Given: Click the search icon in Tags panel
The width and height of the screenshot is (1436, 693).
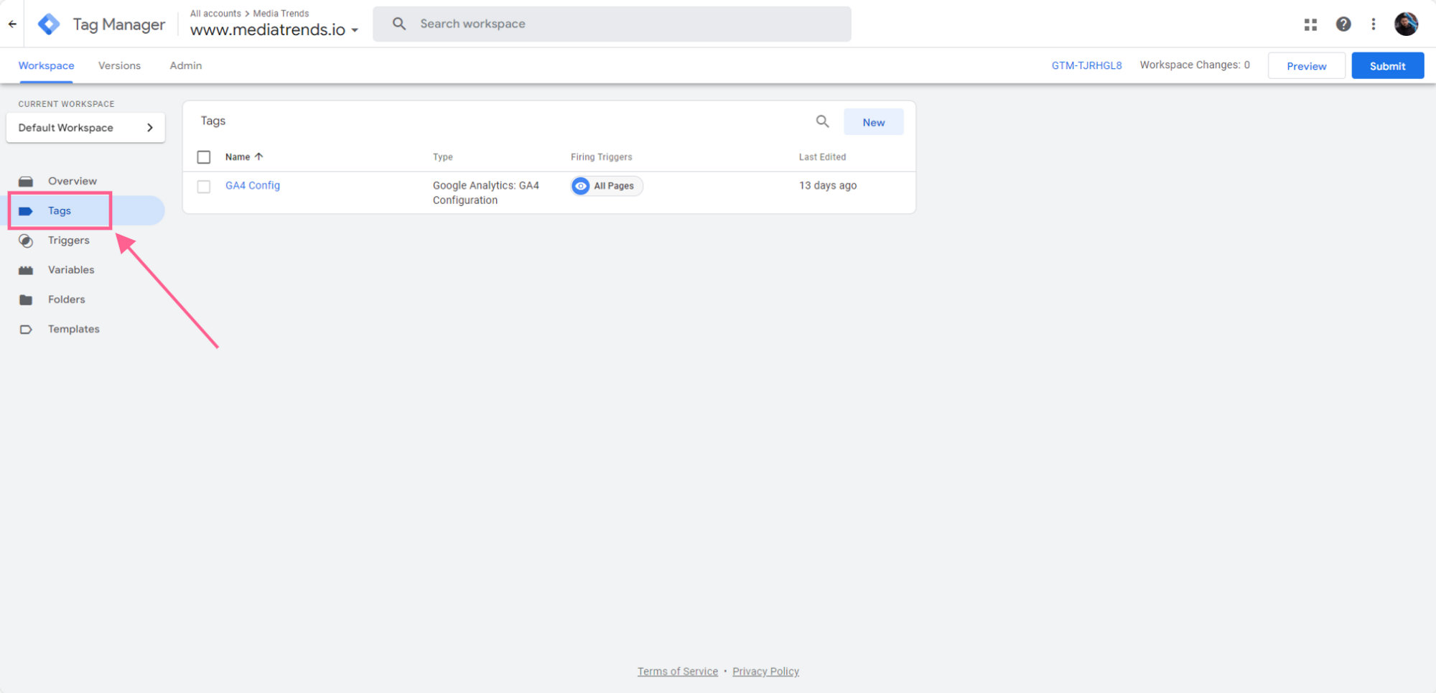Looking at the screenshot, I should tap(822, 121).
